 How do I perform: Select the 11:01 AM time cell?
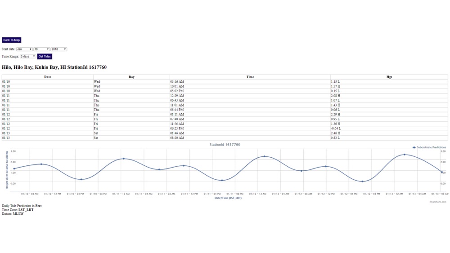tap(250, 105)
